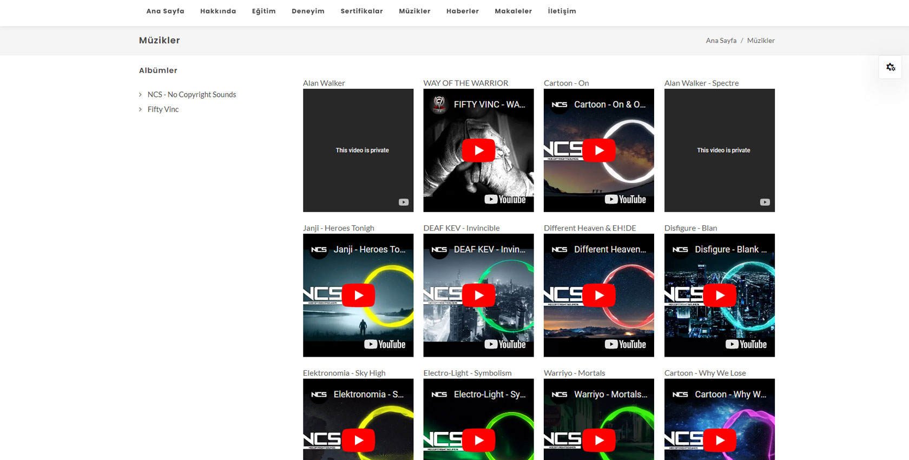The height and width of the screenshot is (460, 909).
Task: Select the Alan Walker - Spectre private video thumbnail
Action: click(719, 150)
